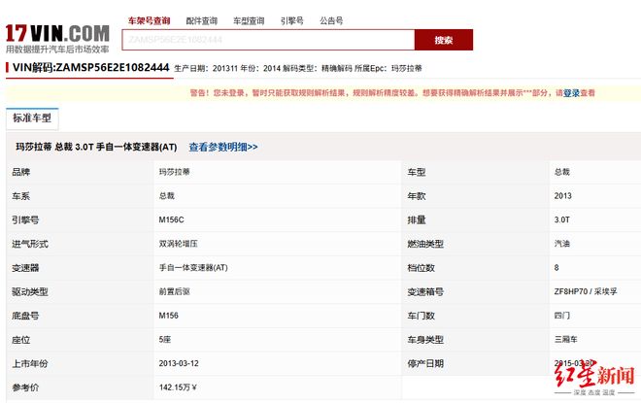Viewport: 641px width, 403px height.
Task: Click the fuel type value 汽油
Action: coord(561,244)
